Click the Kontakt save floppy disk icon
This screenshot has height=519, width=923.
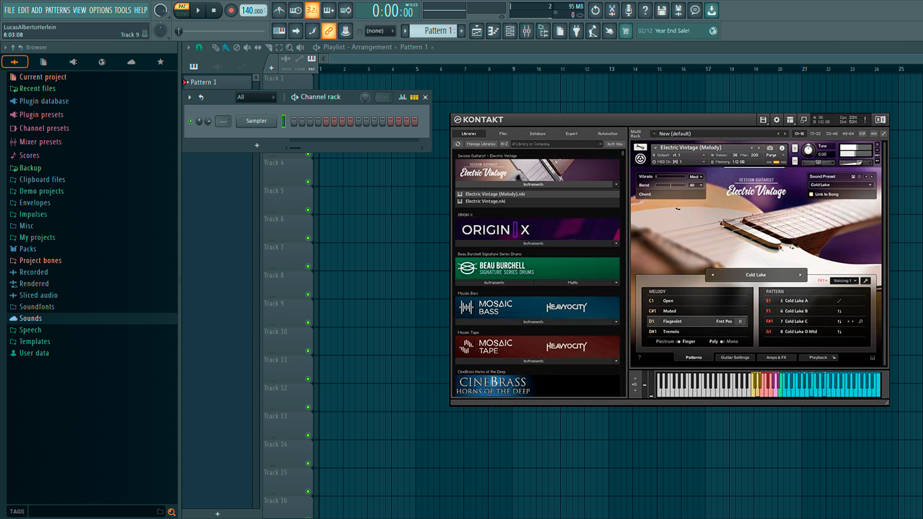tap(763, 120)
